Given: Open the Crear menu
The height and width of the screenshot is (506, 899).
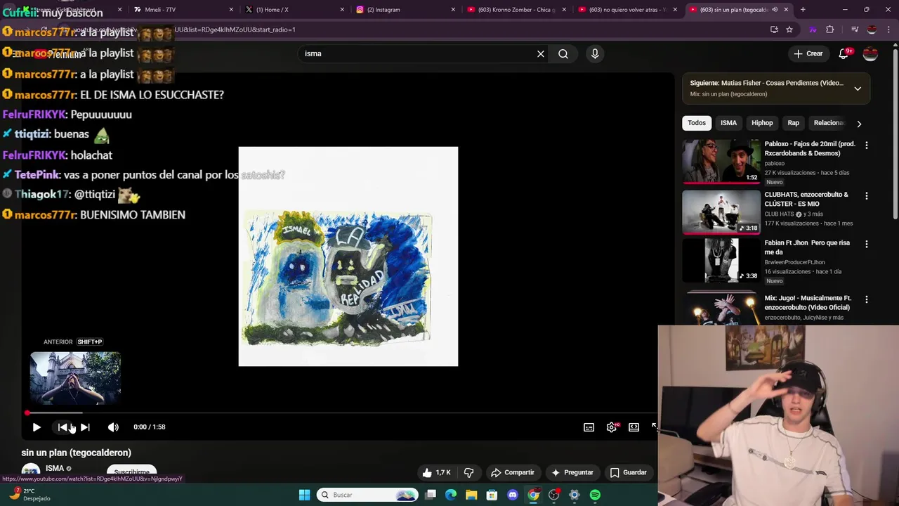Looking at the screenshot, I should click(x=808, y=53).
